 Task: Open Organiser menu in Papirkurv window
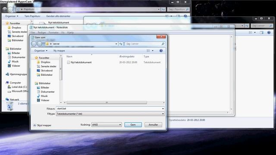12,16
